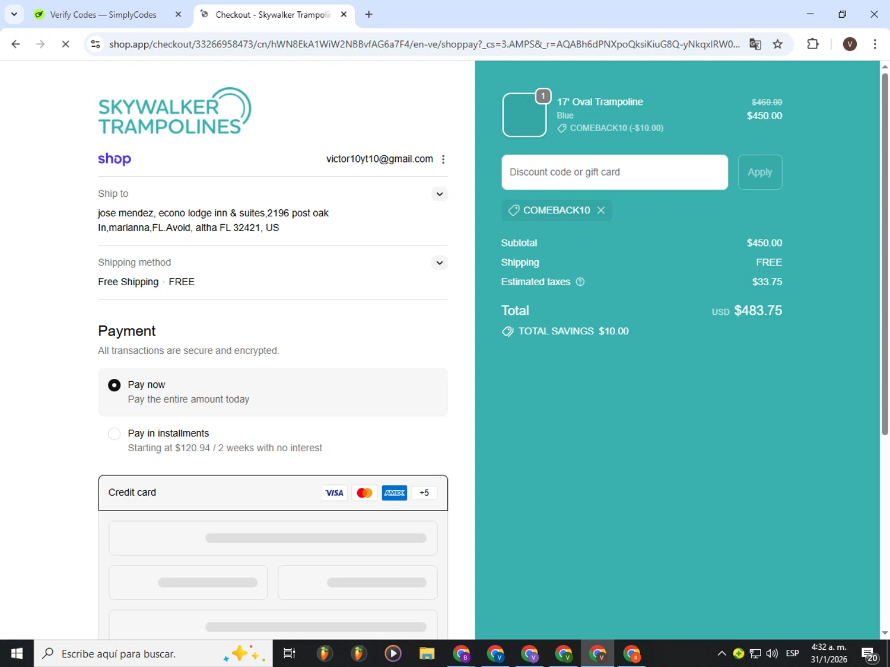Click the victor10yt10@gmail.com email text
890x667 pixels.
coord(380,159)
